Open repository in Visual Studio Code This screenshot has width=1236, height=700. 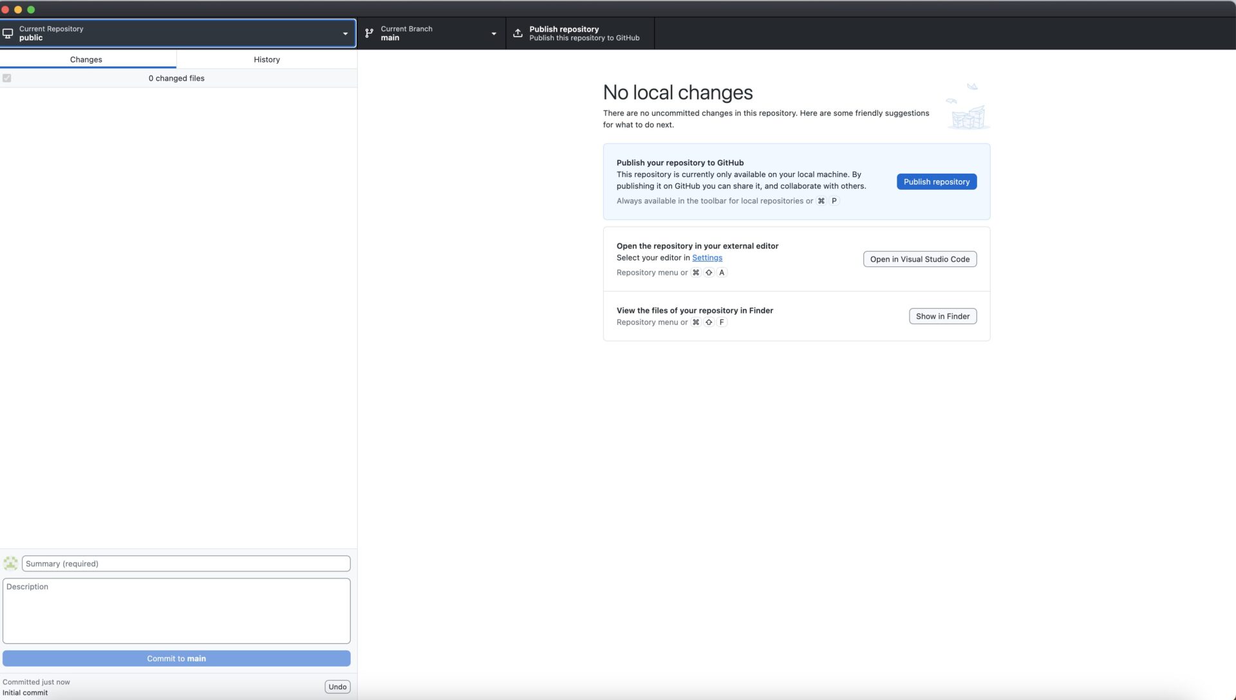(919, 259)
